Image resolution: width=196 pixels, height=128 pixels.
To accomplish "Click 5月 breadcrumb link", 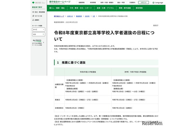I will point(94,16).
